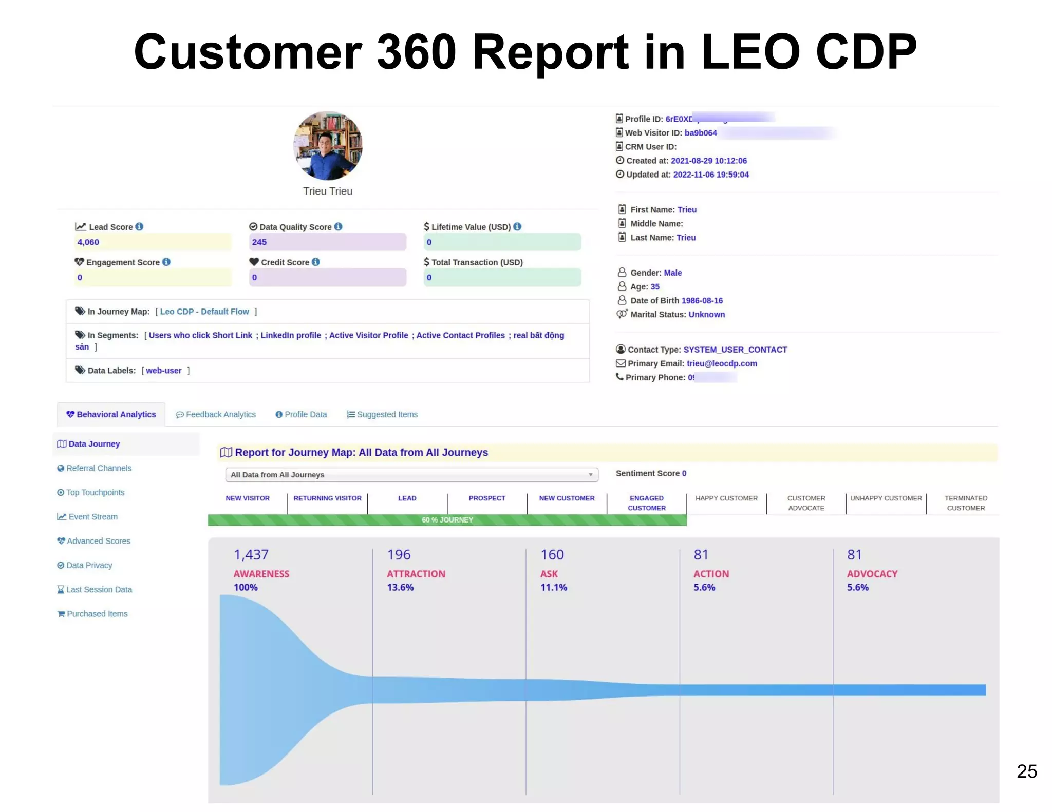
Task: Click the Data Quality Score info icon
Action: 338,226
